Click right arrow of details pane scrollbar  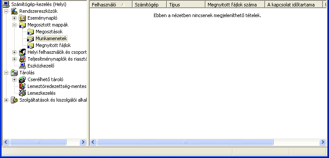click(x=323, y=142)
